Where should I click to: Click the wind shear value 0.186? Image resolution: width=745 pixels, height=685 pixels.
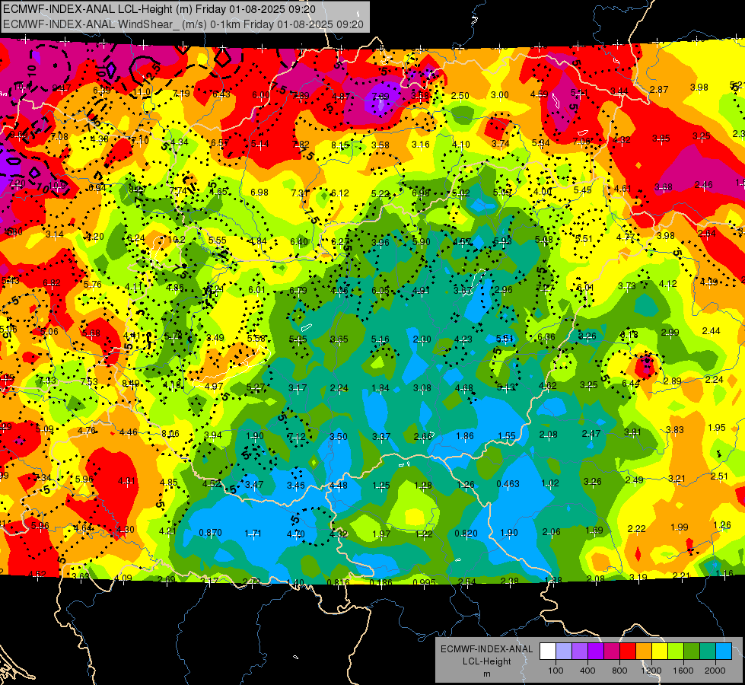380,581
